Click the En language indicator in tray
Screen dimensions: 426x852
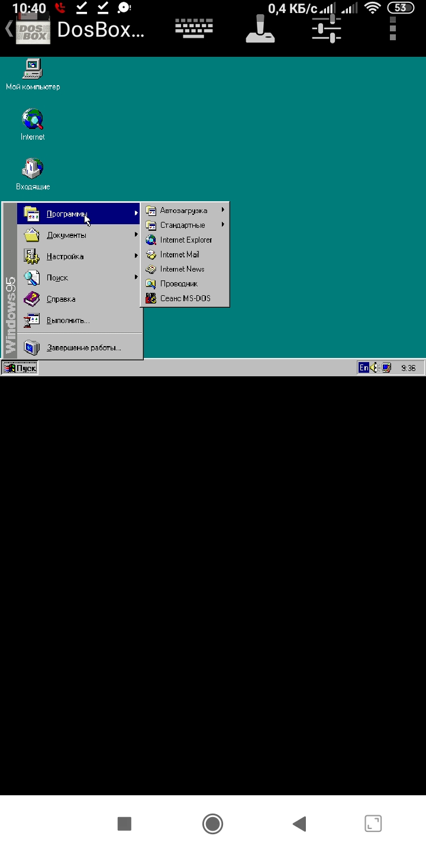(x=363, y=368)
